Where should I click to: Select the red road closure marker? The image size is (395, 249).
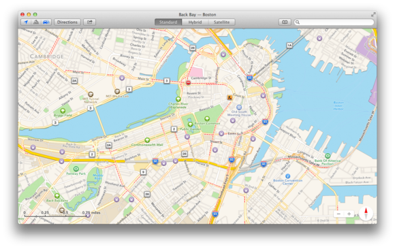pyautogui.click(x=188, y=82)
